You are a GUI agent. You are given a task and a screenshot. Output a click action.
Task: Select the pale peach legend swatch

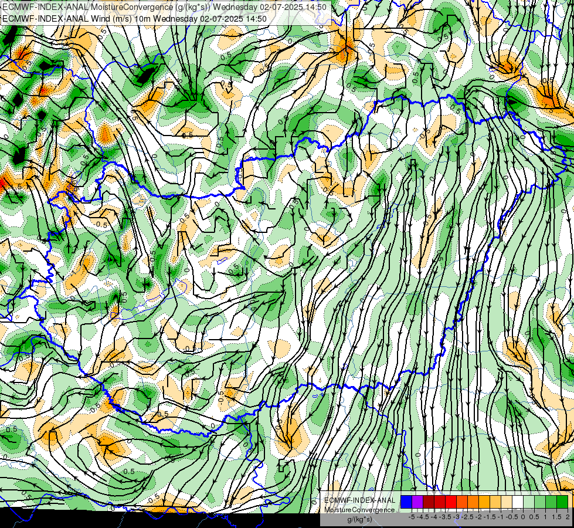click(507, 502)
